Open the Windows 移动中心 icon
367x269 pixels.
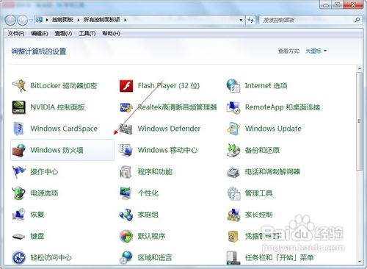[126, 150]
